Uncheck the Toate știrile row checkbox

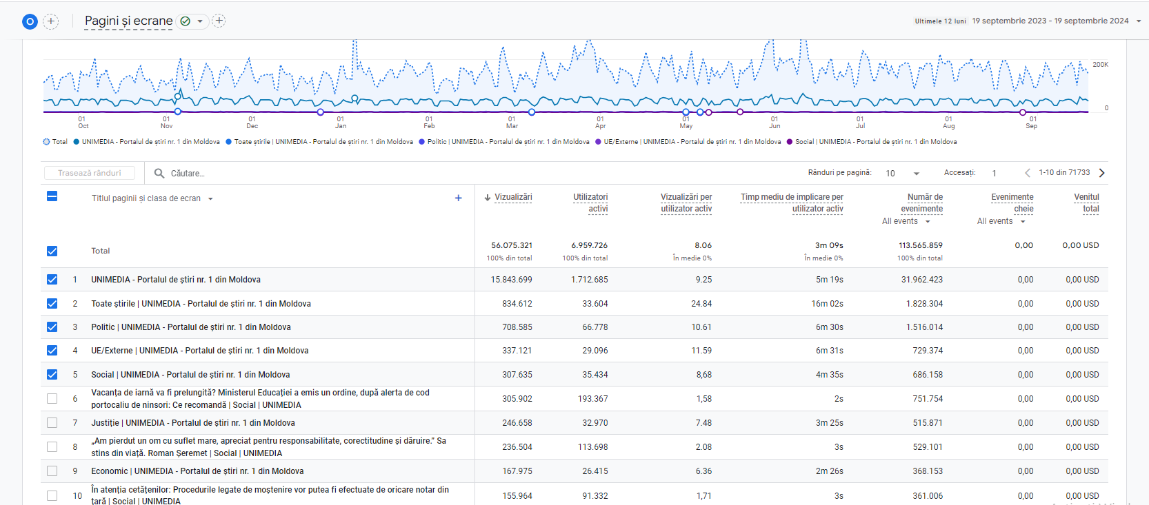coord(52,304)
